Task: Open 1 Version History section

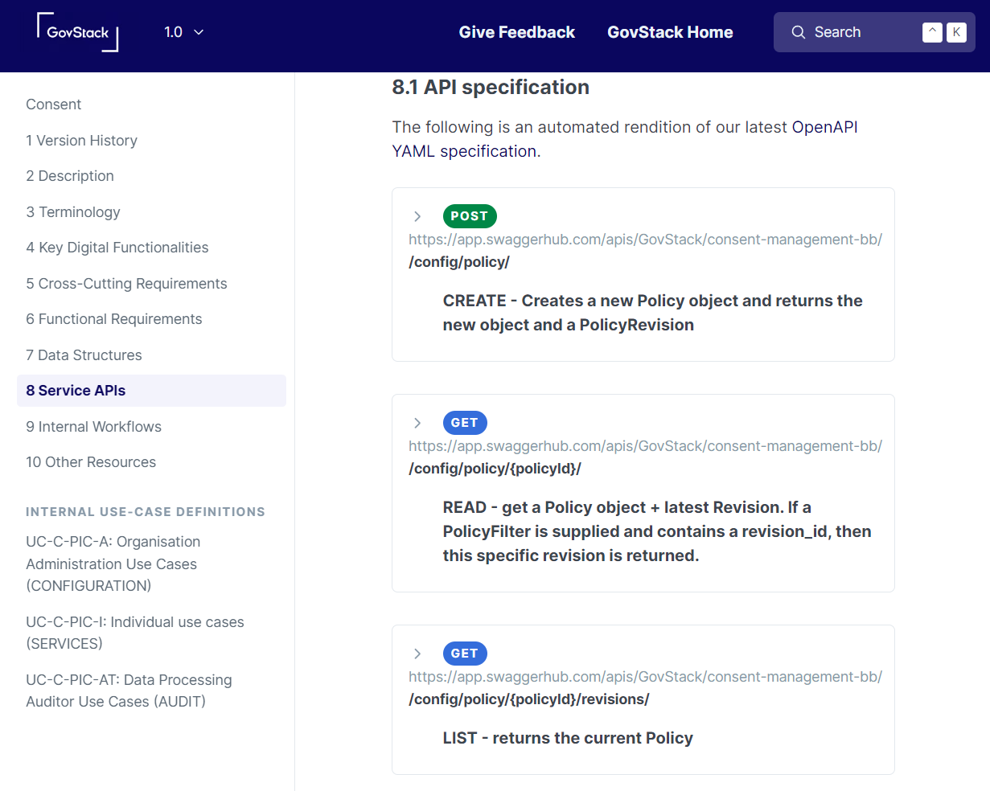Action: tap(81, 141)
